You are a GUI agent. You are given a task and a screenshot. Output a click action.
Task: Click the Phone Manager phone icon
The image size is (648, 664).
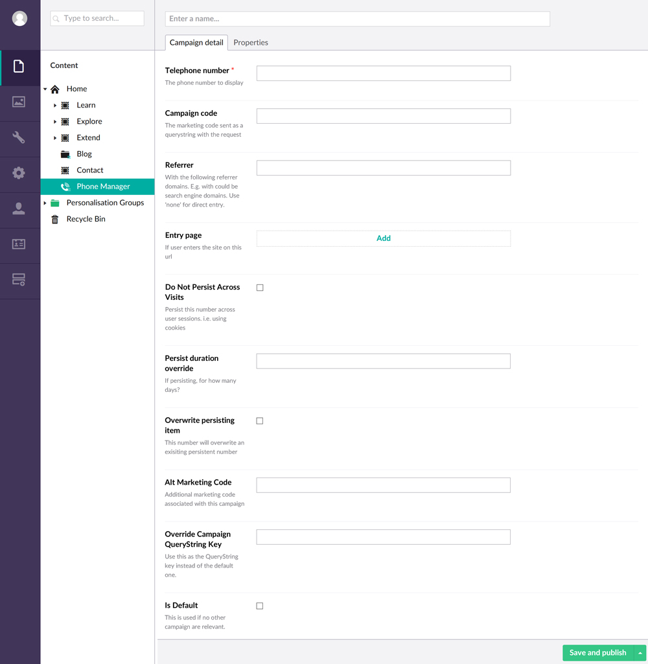click(65, 187)
